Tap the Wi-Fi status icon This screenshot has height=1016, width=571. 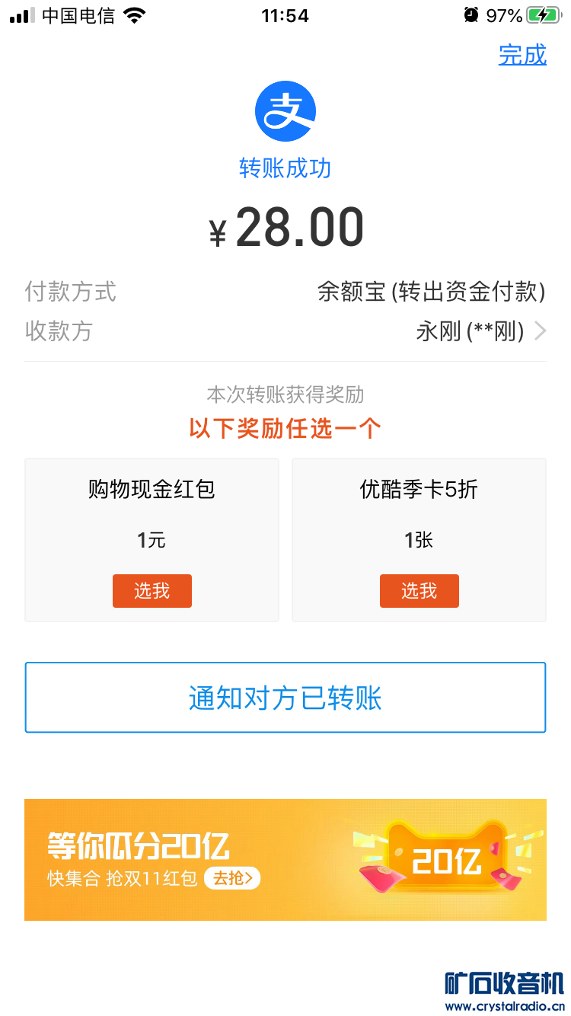click(x=135, y=15)
